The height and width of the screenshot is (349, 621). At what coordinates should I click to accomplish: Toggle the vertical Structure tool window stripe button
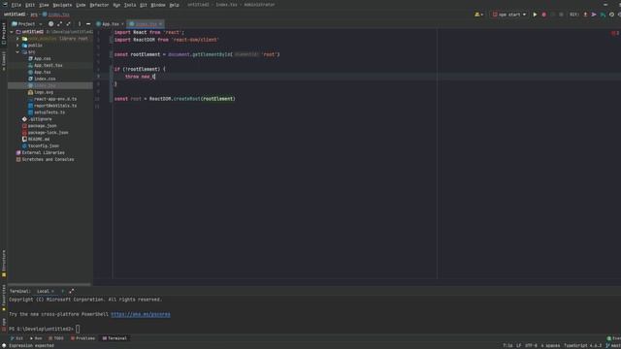coord(4,263)
